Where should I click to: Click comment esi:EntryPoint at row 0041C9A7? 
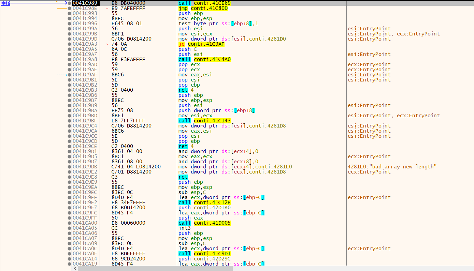click(x=369, y=54)
